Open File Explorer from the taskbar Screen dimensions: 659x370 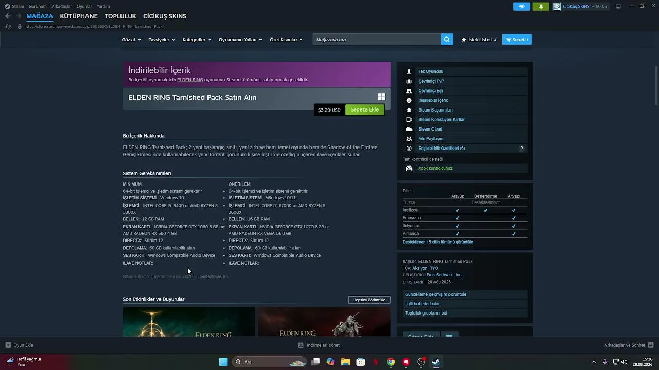(345, 362)
